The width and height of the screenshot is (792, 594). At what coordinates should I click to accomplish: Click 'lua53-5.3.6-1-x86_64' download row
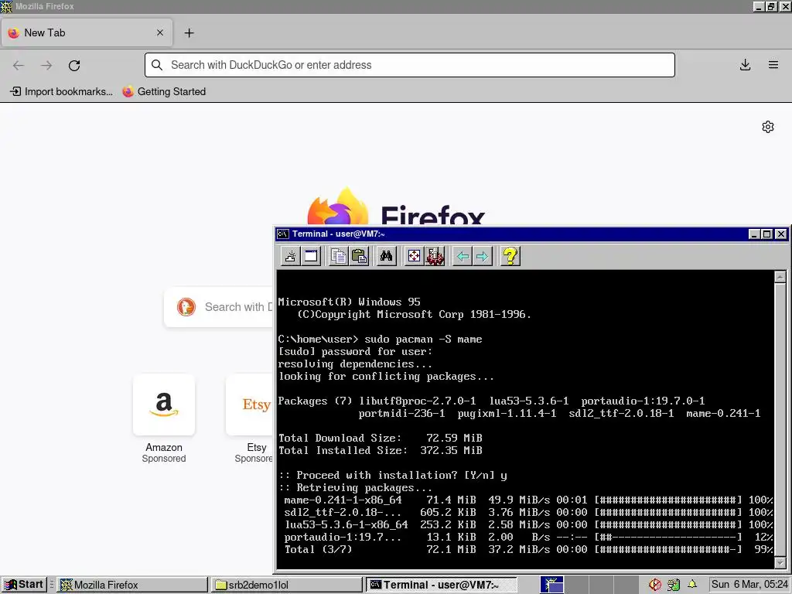tap(528, 525)
